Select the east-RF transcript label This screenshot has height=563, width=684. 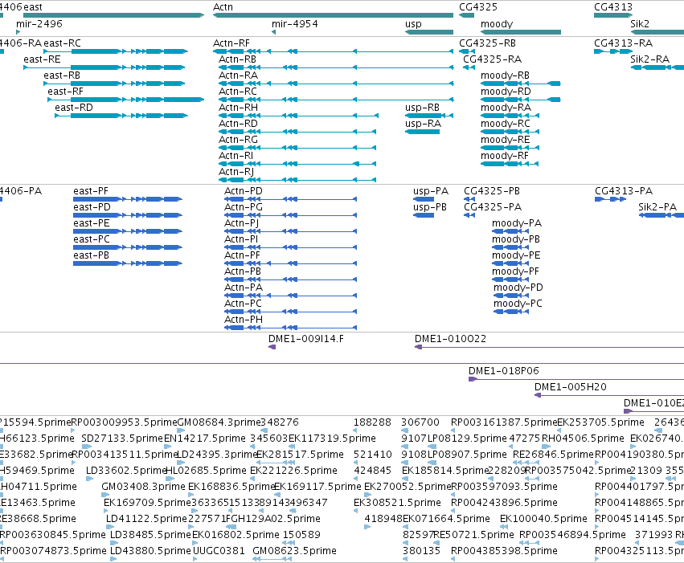pyautogui.click(x=65, y=92)
